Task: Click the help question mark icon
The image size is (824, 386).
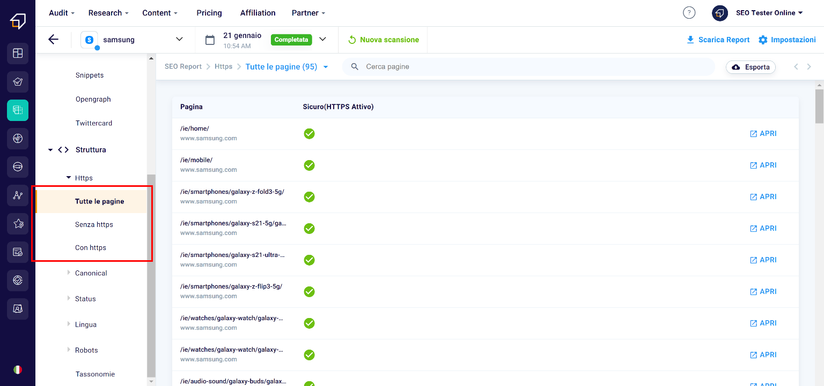Action: point(689,13)
